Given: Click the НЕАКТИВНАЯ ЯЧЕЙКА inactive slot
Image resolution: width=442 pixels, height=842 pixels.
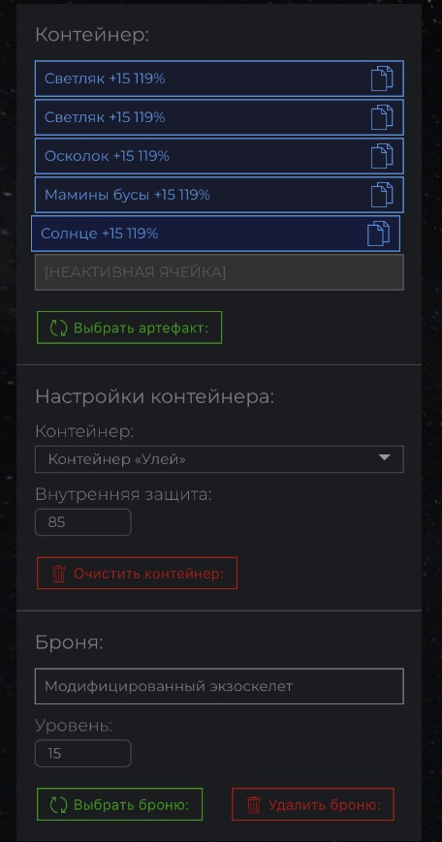Looking at the screenshot, I should 219,272.
